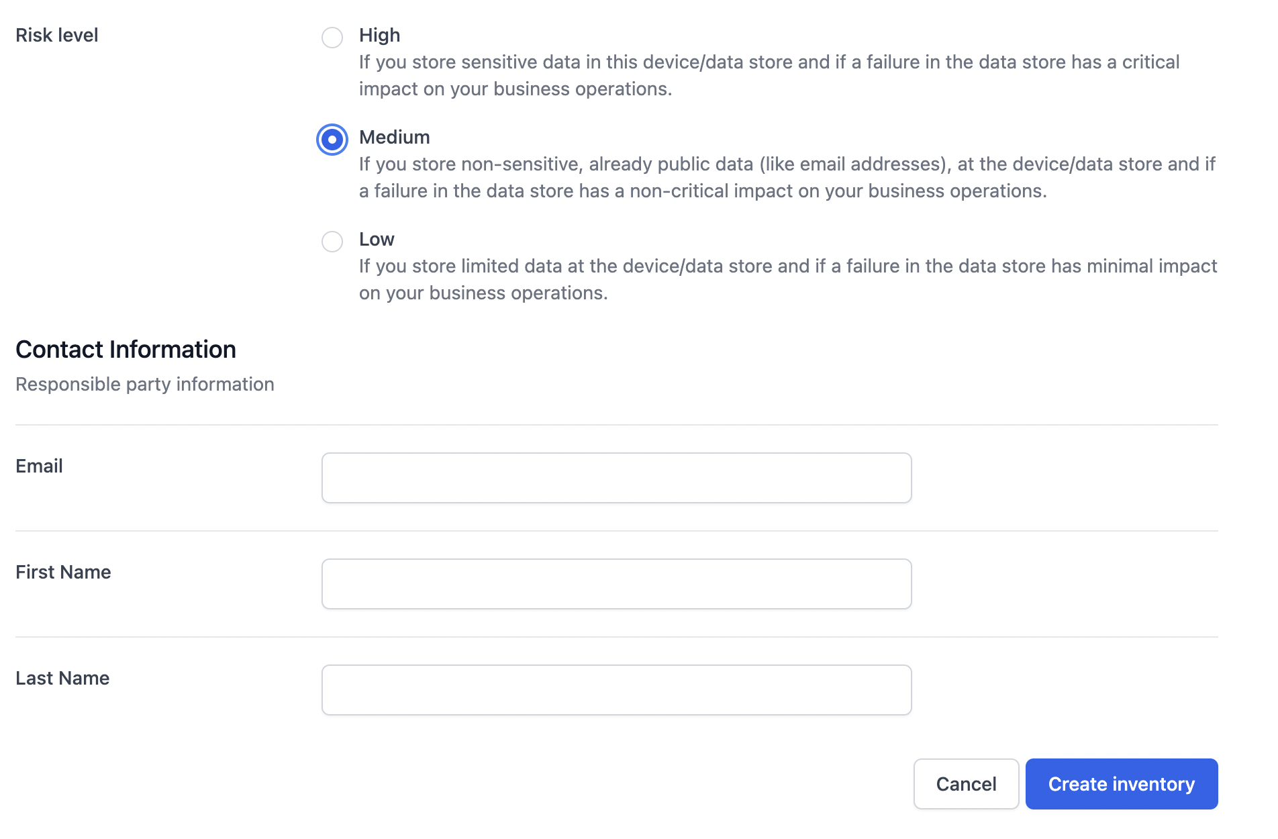1278x839 pixels.
Task: Focus the First Name text box
Action: tap(616, 584)
